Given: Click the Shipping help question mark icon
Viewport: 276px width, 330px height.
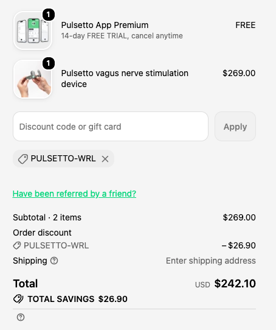Looking at the screenshot, I should pyautogui.click(x=54, y=261).
